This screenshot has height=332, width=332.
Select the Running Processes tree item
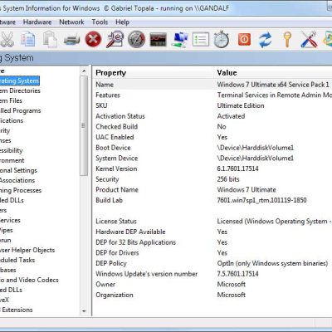point(21,190)
